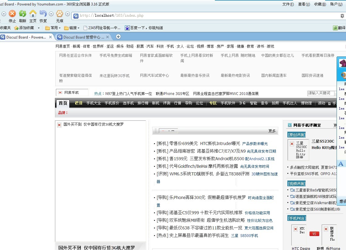Open the 查看(V) menu
346x250 pixels.
[304, 4]
